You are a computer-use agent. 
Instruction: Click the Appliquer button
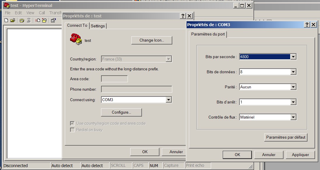300,155
